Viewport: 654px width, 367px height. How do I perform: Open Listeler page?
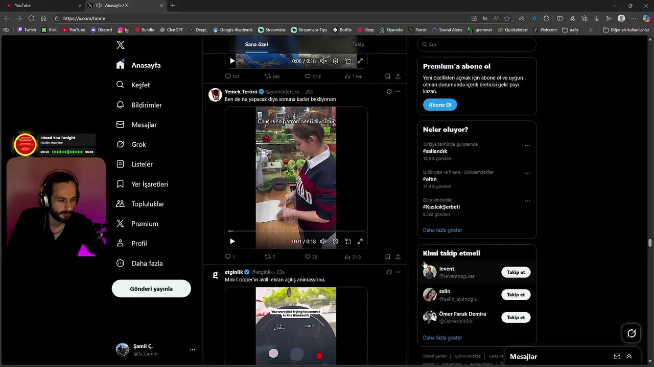point(134,164)
